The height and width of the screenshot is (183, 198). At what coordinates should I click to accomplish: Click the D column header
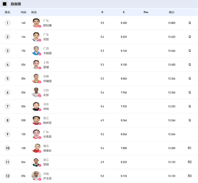pyautogui.click(x=102, y=12)
